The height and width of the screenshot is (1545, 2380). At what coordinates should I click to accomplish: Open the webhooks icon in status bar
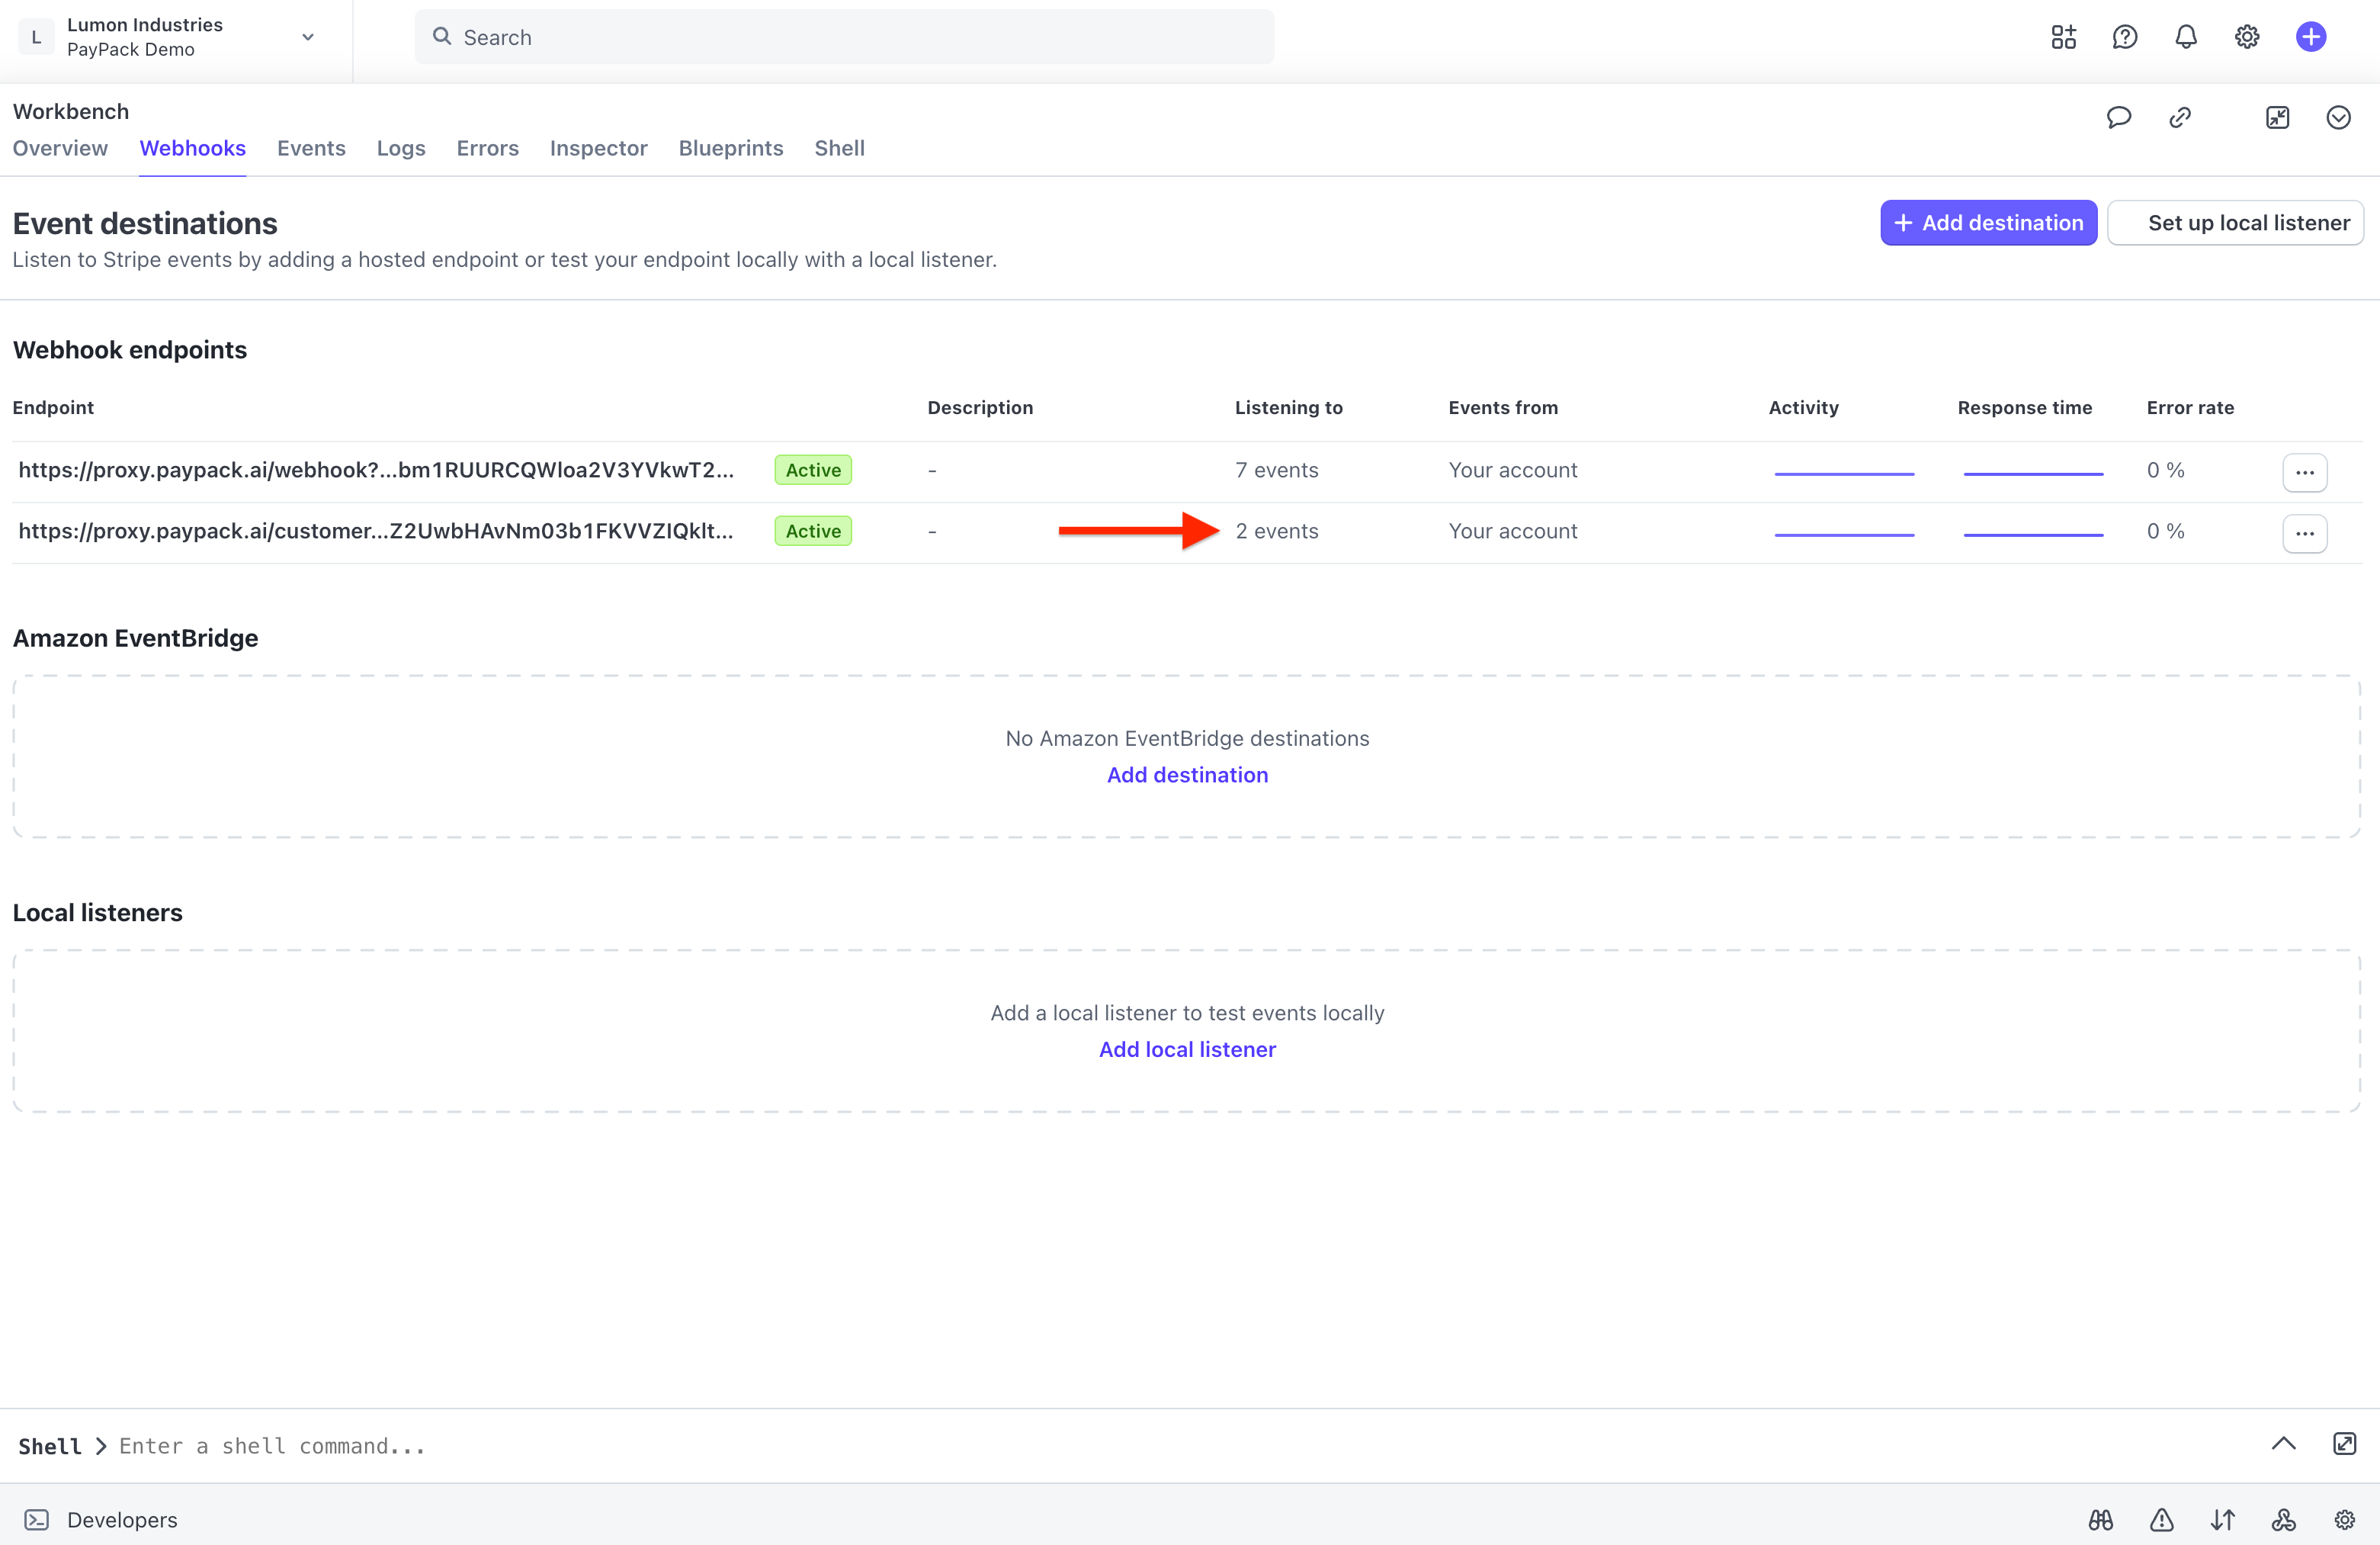click(2283, 1519)
